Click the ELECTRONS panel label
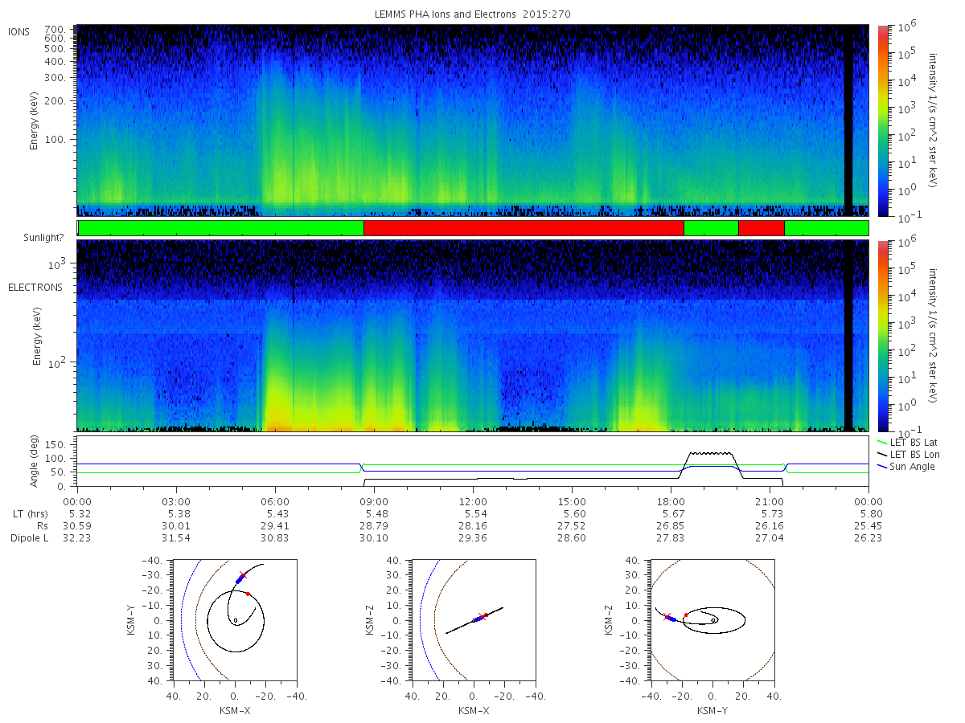 [35, 287]
